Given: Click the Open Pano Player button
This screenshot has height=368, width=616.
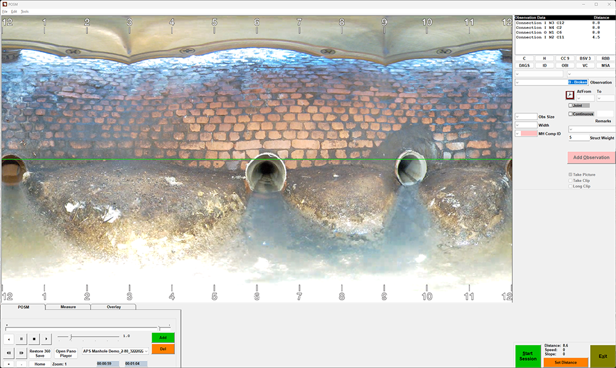Looking at the screenshot, I should tap(66, 353).
